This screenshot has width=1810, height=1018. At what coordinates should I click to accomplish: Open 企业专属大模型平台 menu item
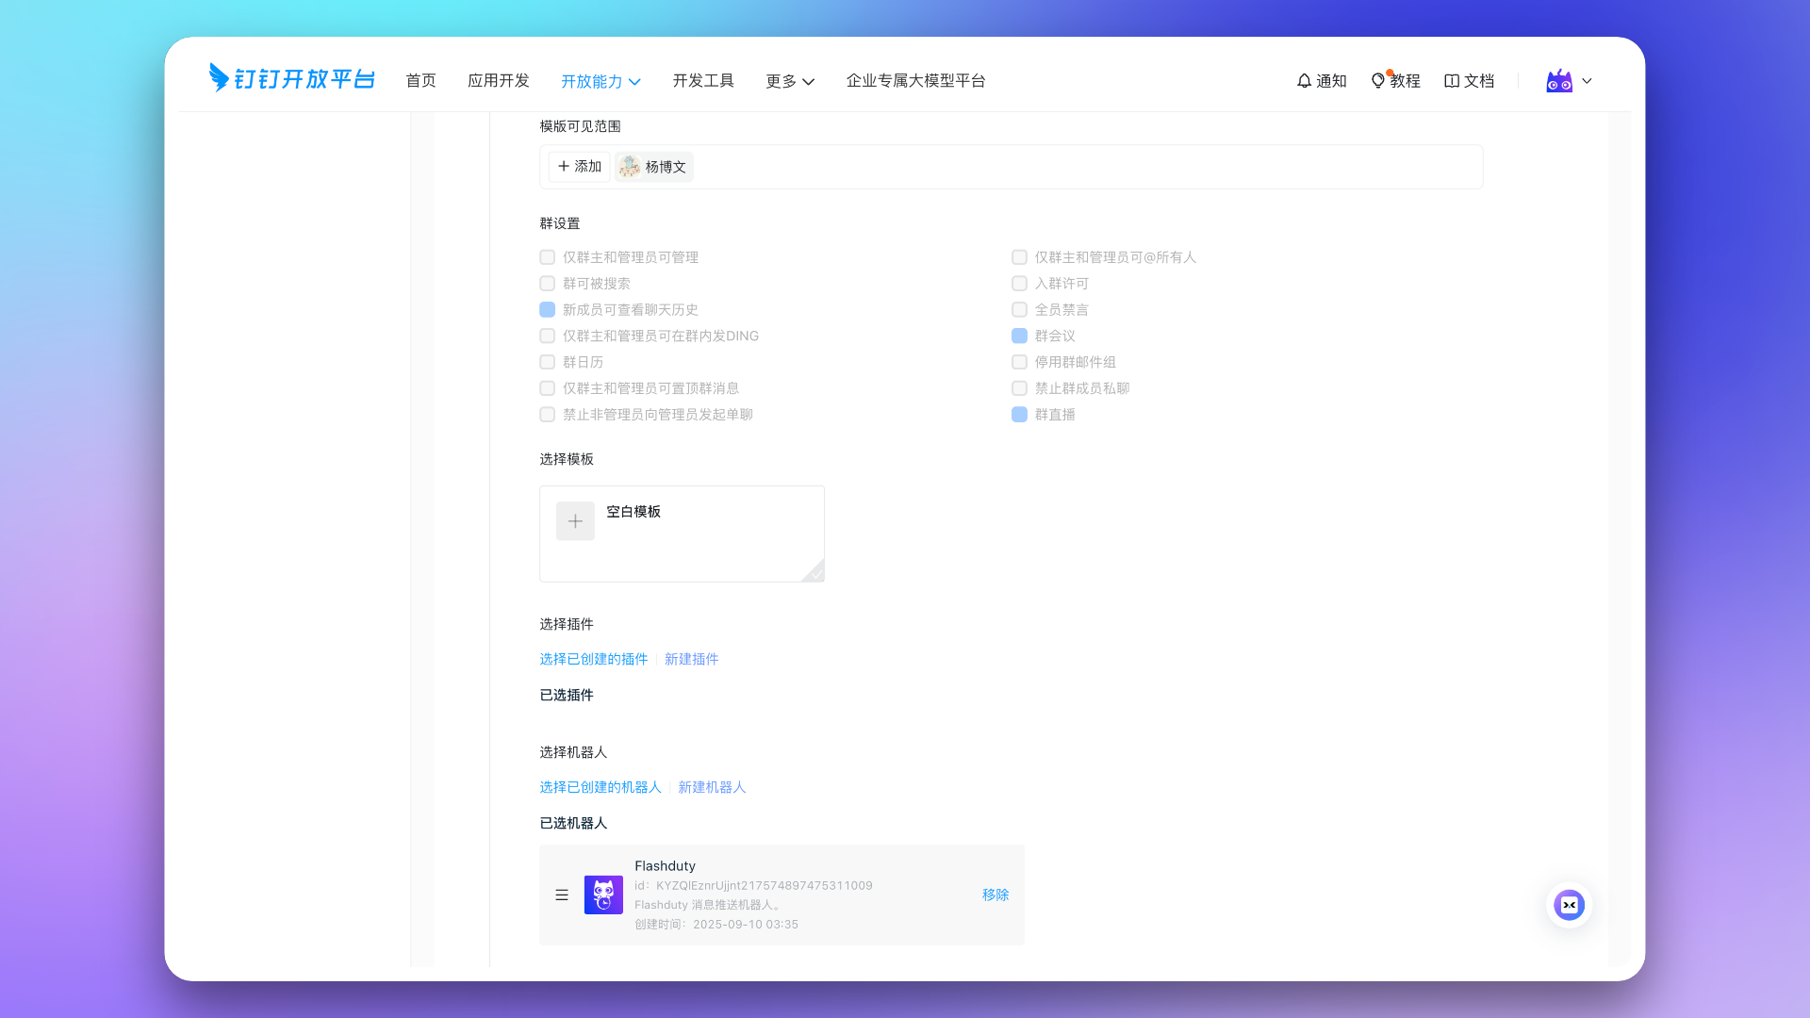[915, 81]
